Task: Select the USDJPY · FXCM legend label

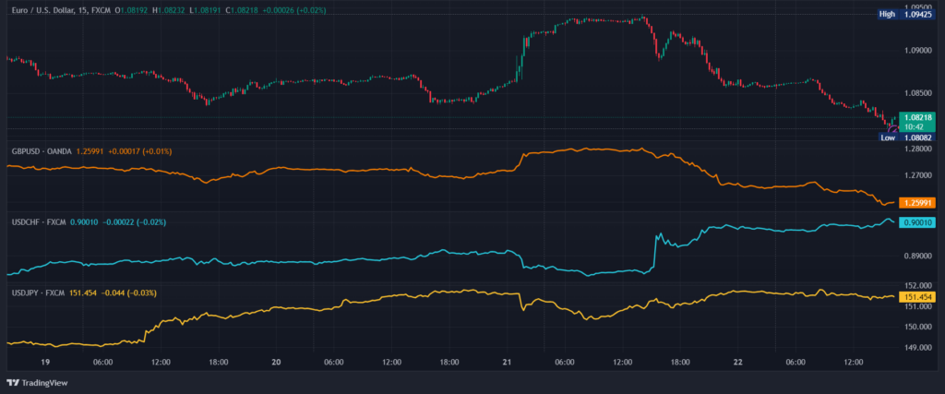Action: 38,293
